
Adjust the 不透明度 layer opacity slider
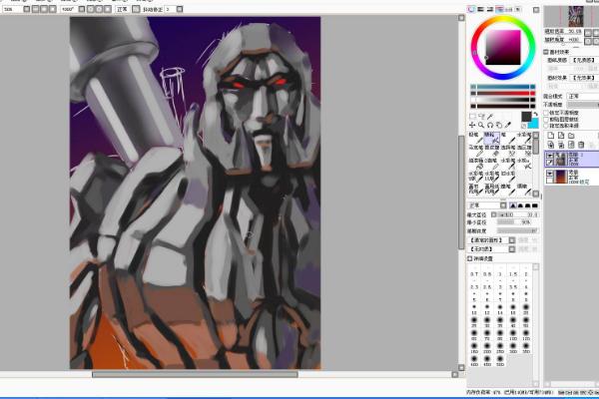[x=583, y=104]
